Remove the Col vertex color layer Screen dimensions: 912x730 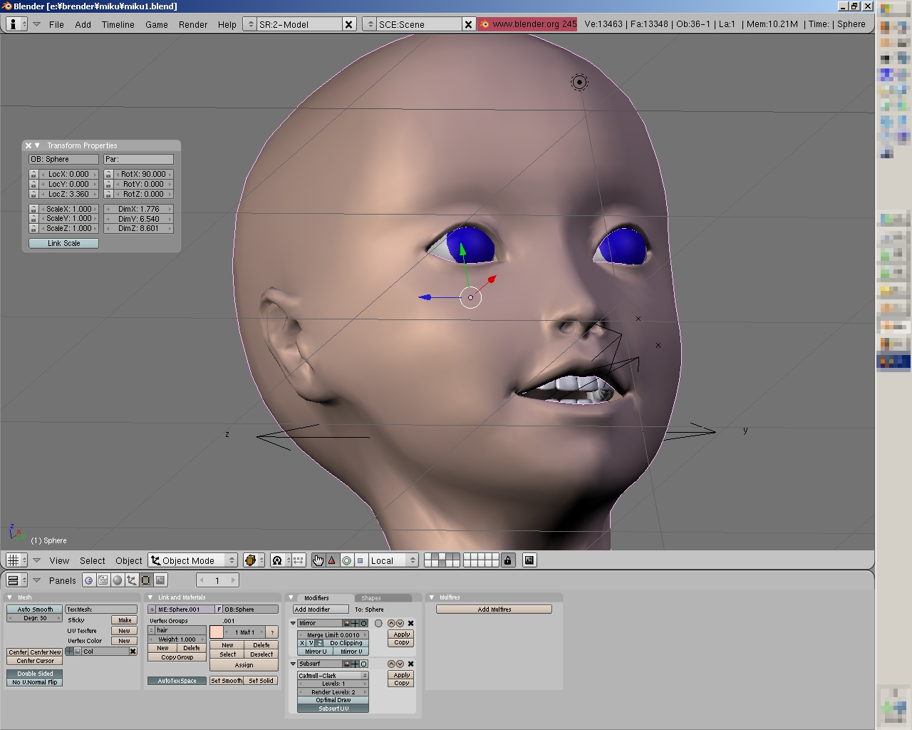point(133,651)
